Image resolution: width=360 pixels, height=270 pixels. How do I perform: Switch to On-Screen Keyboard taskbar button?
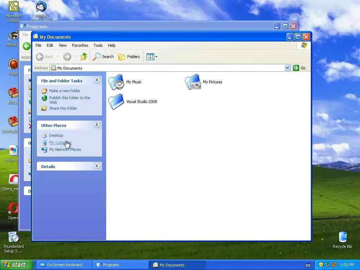(x=64, y=265)
